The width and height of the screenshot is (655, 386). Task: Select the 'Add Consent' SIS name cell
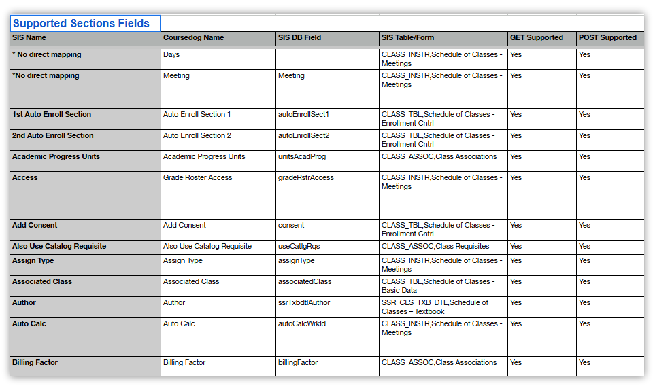85,230
